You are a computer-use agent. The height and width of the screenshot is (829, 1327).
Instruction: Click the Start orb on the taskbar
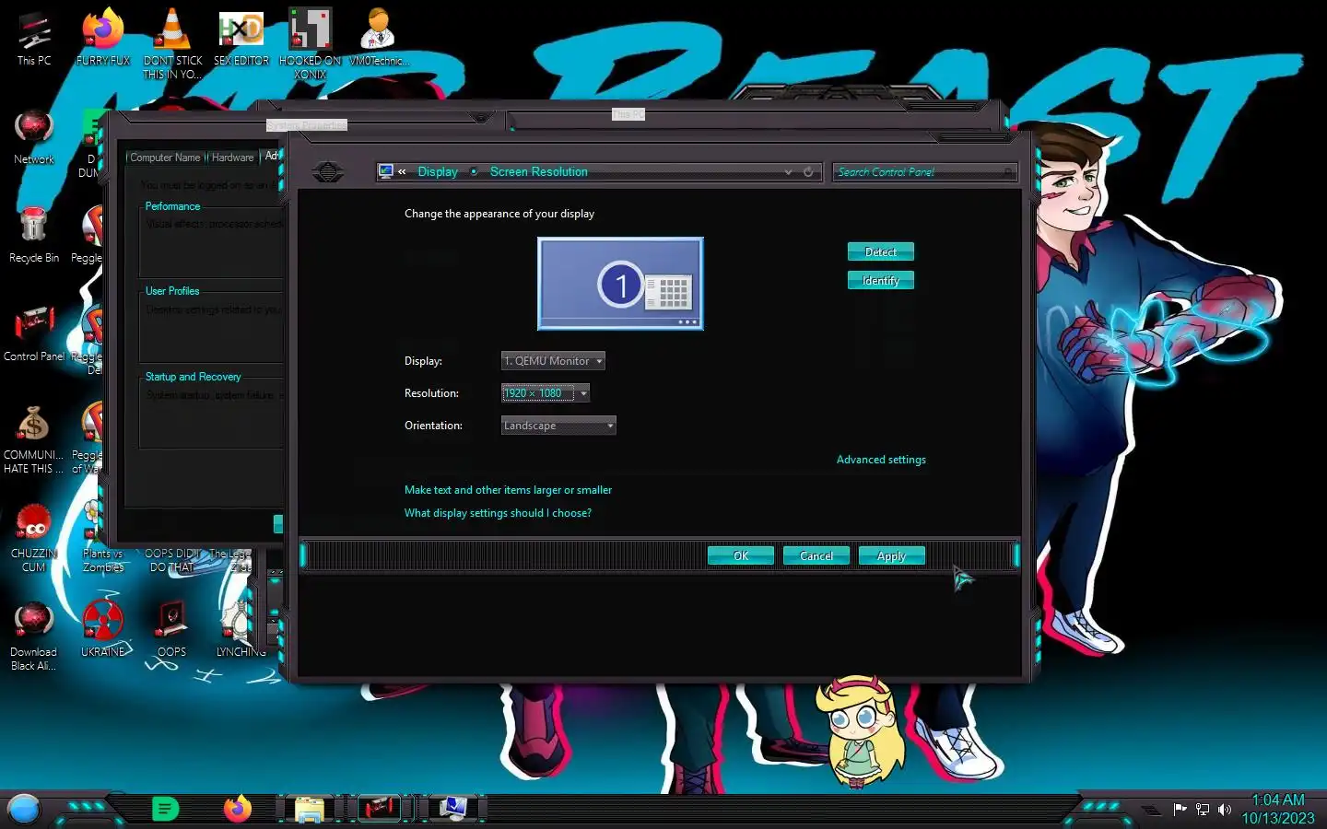point(24,809)
